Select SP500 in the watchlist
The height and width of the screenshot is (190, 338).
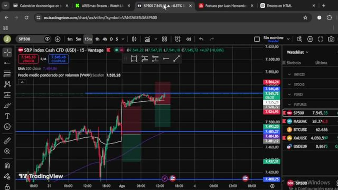(x=310, y=113)
